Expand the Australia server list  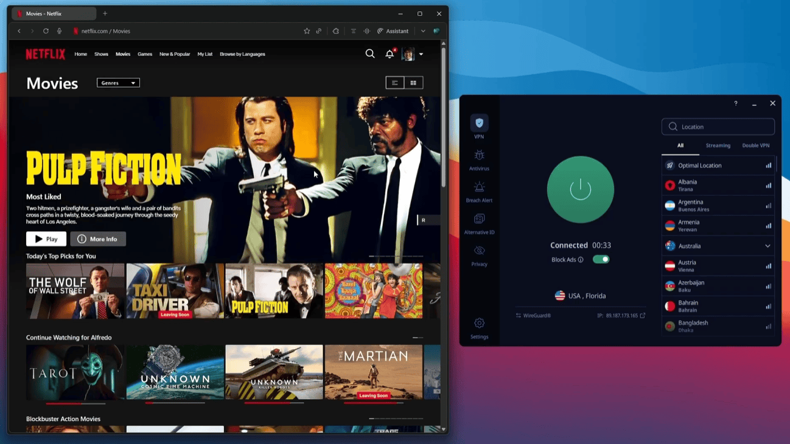pyautogui.click(x=767, y=246)
